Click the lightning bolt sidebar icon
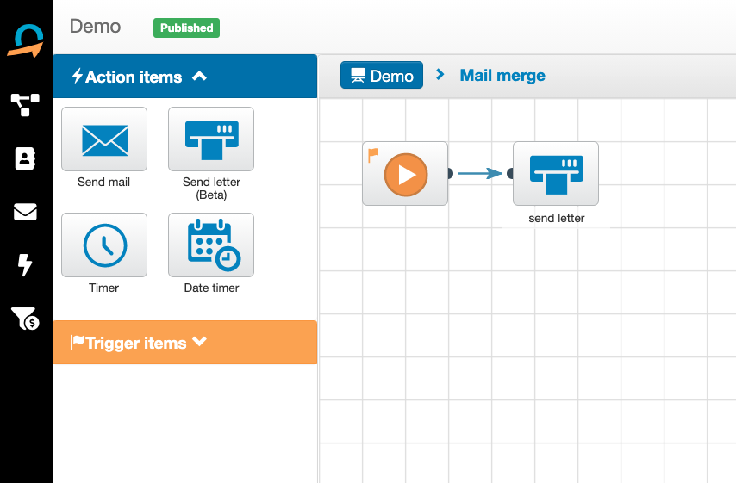 click(25, 265)
